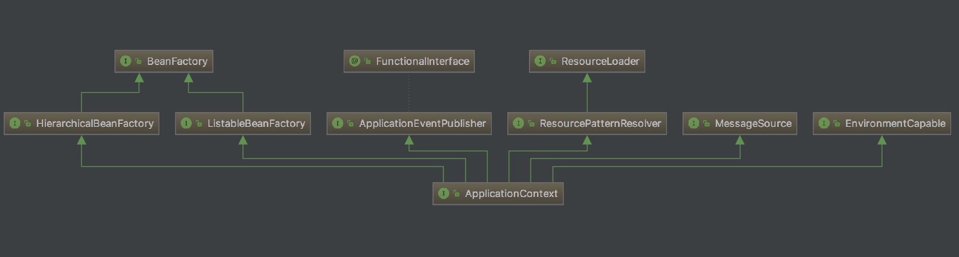This screenshot has width=959, height=257.
Task: Select the ResourcePatternResolver label text
Action: point(600,123)
